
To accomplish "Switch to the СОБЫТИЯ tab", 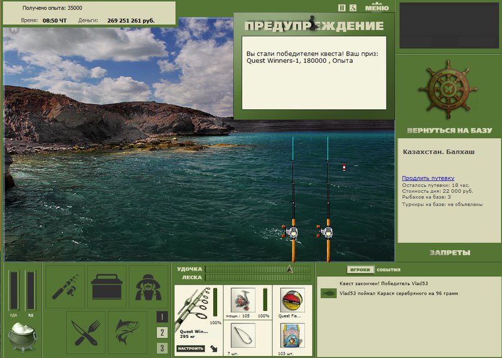I will pyautogui.click(x=388, y=270).
